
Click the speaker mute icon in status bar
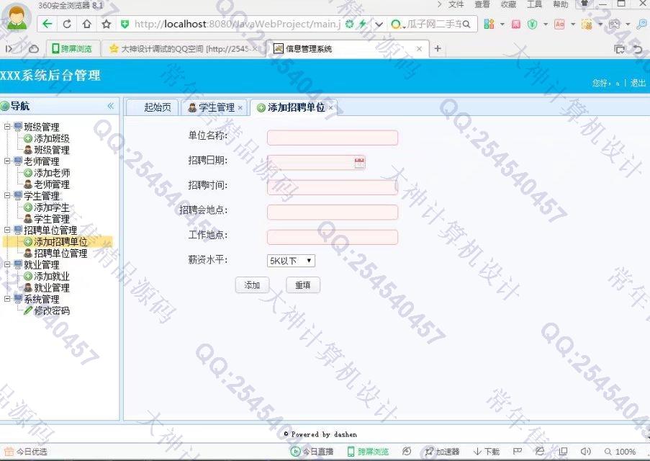585,451
